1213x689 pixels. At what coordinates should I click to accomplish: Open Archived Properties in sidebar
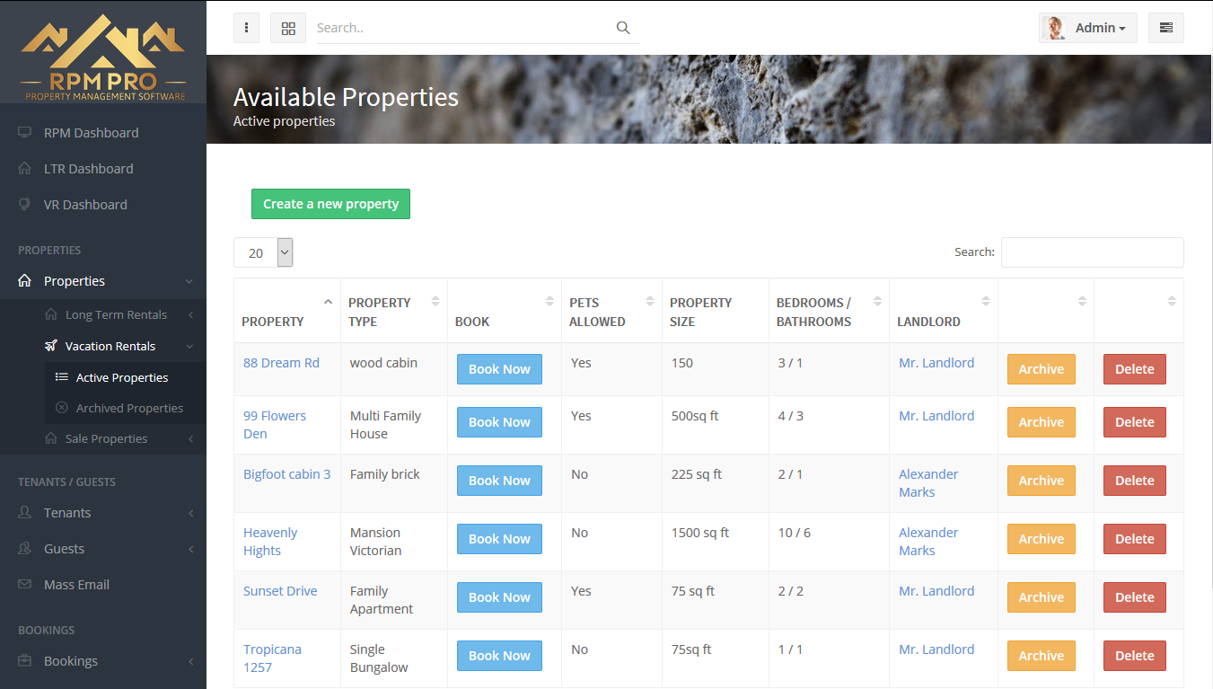coord(129,409)
